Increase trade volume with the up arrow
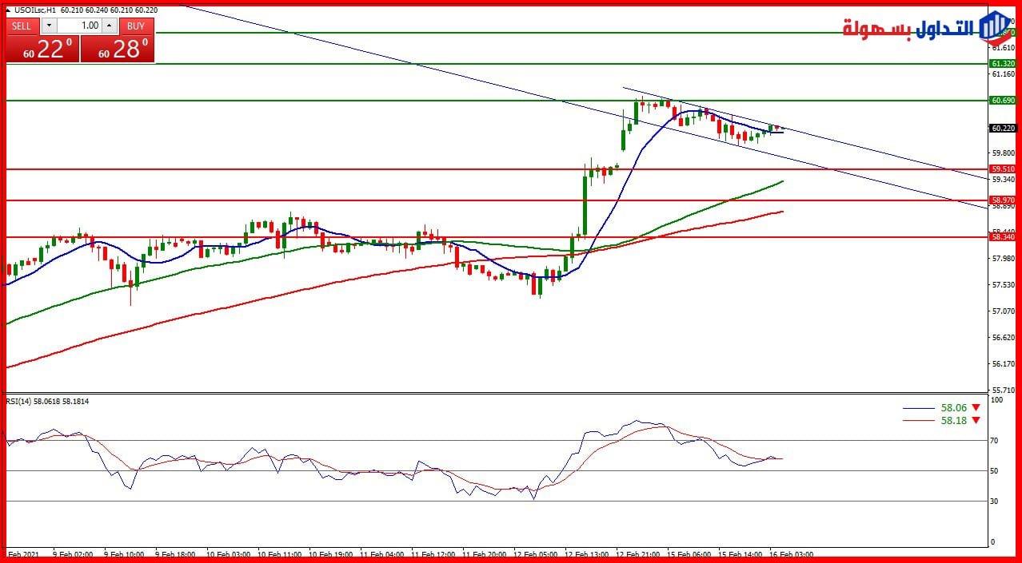Image resolution: width=1022 pixels, height=563 pixels. [110, 26]
